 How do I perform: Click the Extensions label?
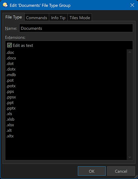point(15,38)
